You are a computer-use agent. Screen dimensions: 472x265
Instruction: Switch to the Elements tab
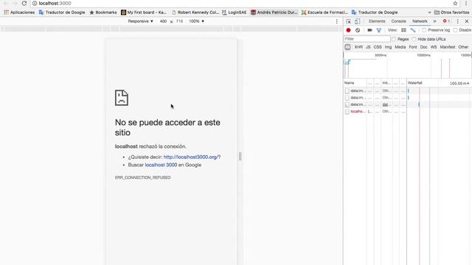point(377,21)
